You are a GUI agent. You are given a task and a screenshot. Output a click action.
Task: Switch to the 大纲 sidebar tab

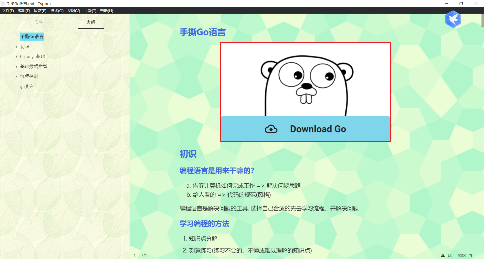click(x=91, y=22)
